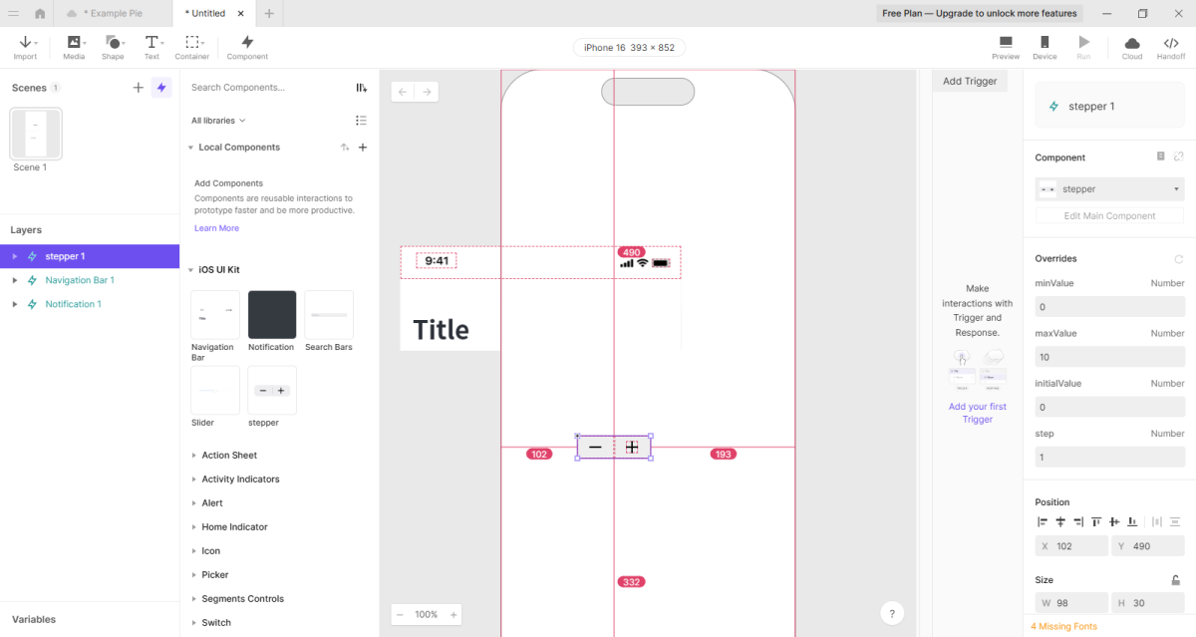Expand the stepper 1 layer
1196x637 pixels.
pyautogui.click(x=14, y=256)
